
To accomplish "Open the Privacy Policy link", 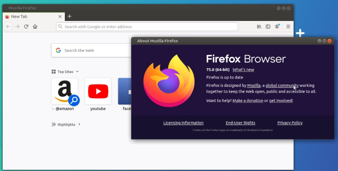I will (290, 123).
